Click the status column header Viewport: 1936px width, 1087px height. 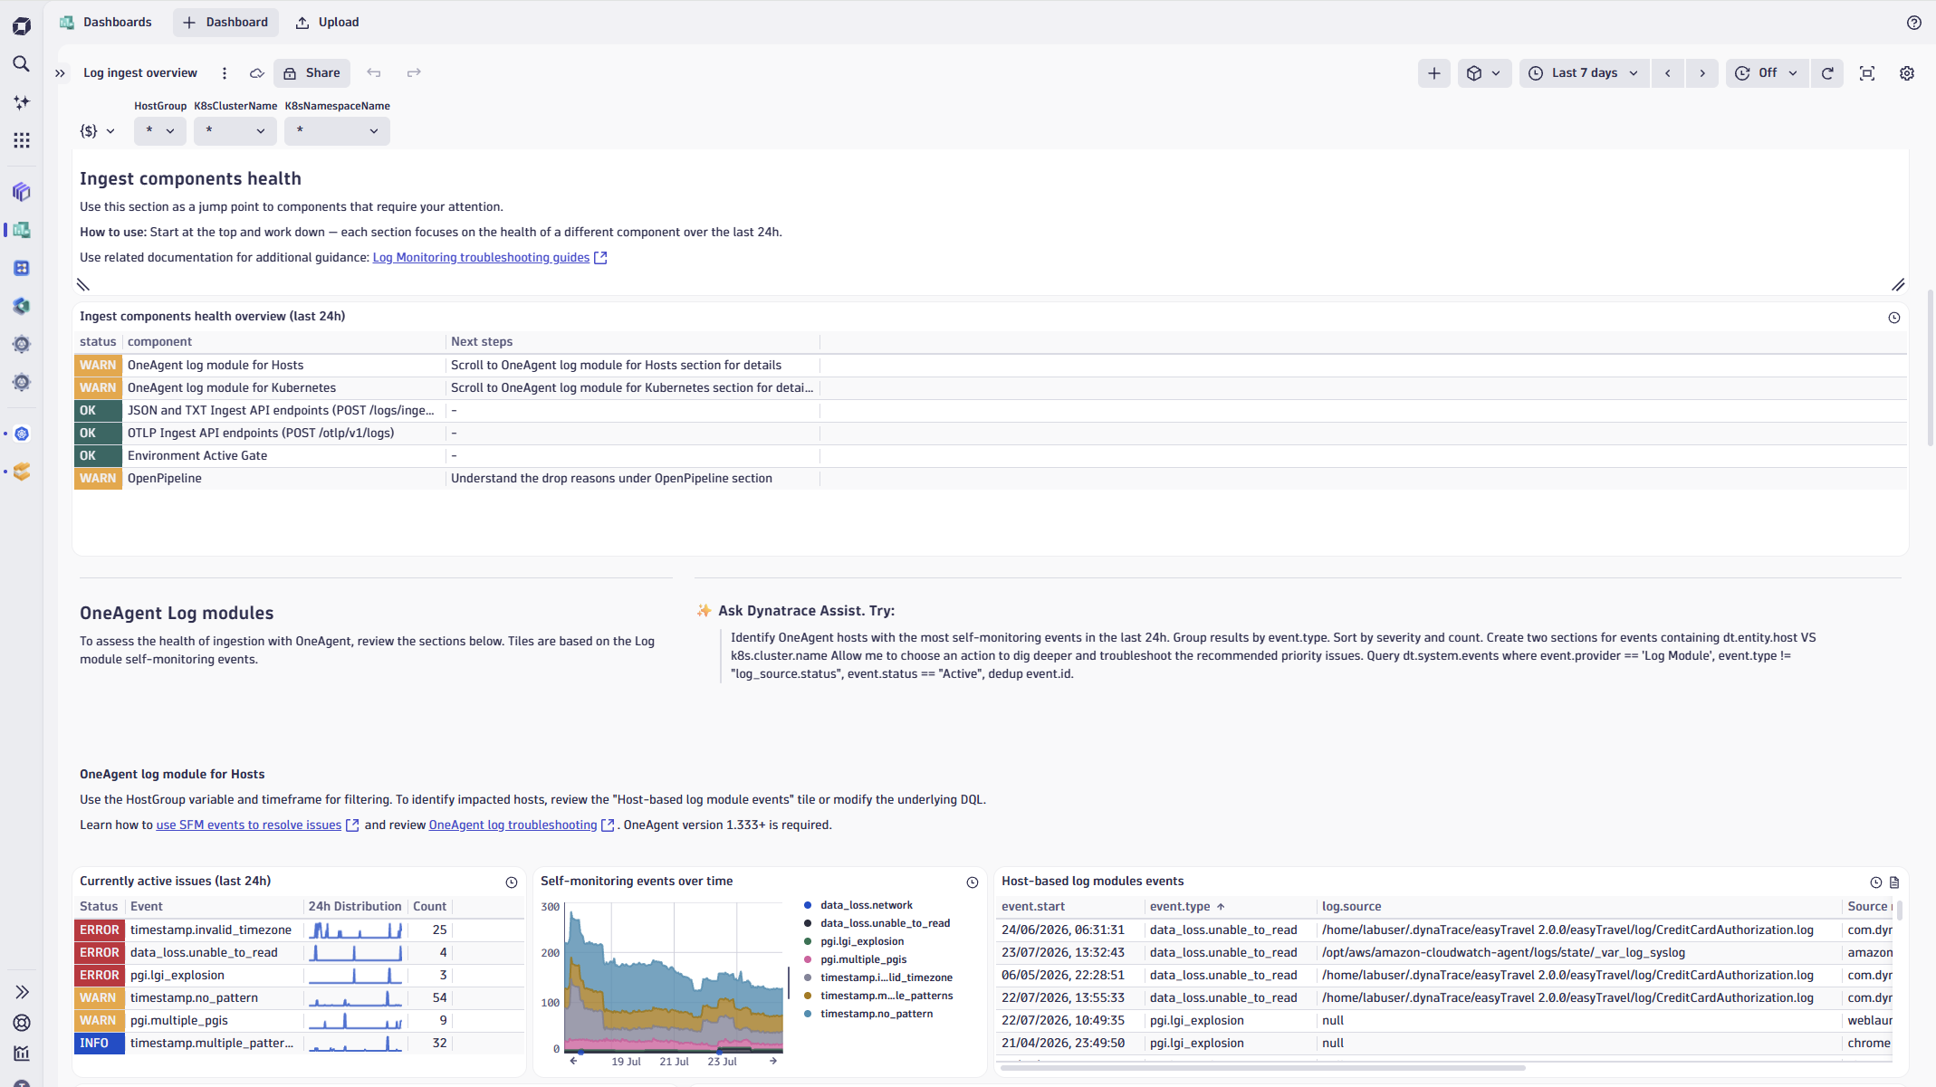click(x=98, y=342)
